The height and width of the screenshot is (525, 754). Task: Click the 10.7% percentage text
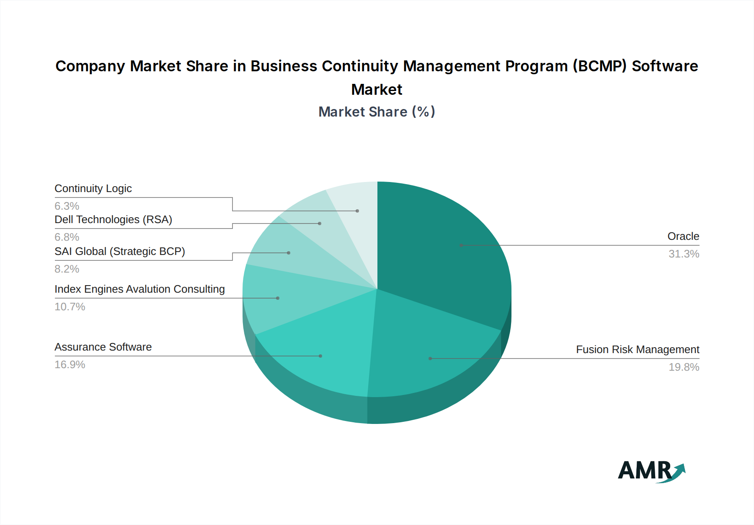tap(70, 307)
